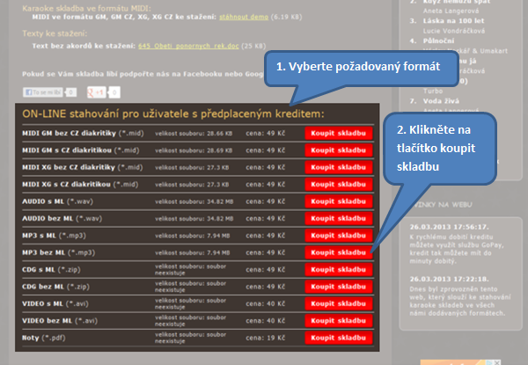This screenshot has width=528, height=365.
Task: Select VIDEO s ML (*.avi) label
Action: [55, 303]
